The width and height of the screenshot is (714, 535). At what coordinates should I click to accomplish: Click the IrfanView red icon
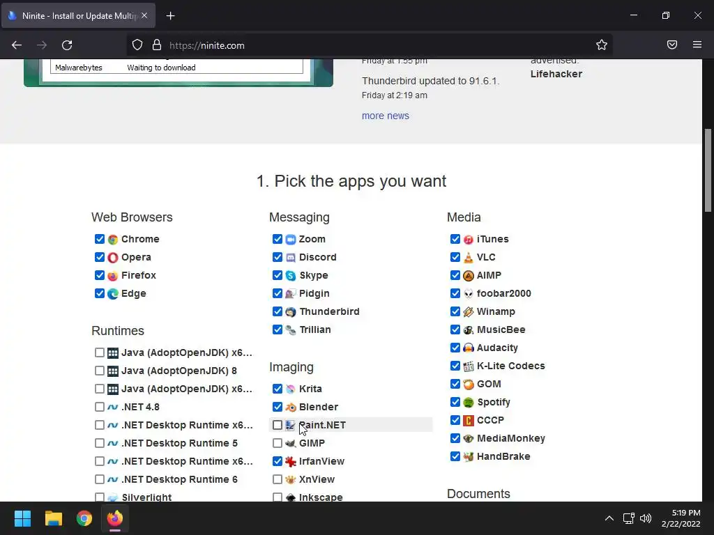click(x=291, y=462)
